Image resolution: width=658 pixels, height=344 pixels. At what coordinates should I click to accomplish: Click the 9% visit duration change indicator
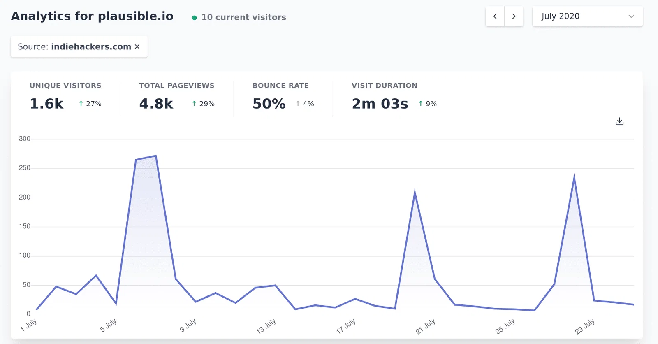(x=428, y=104)
